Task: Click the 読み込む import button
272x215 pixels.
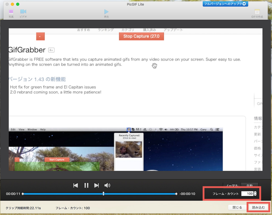Action: pyautogui.click(x=258, y=207)
